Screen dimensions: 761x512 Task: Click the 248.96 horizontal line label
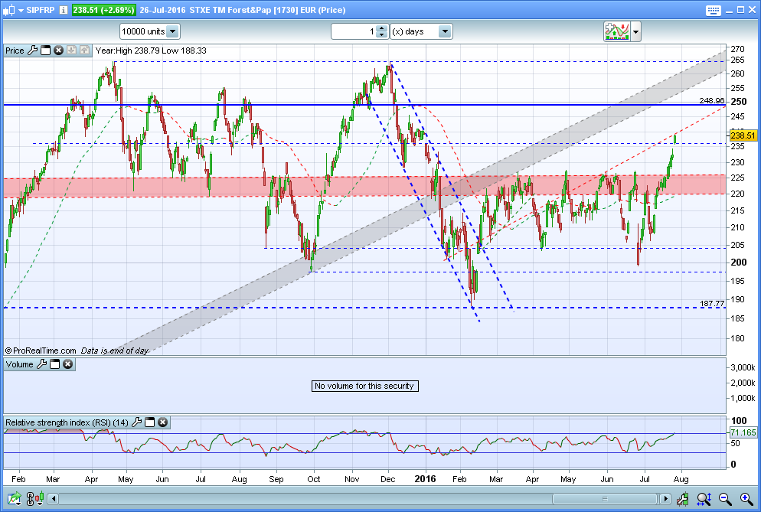point(711,100)
